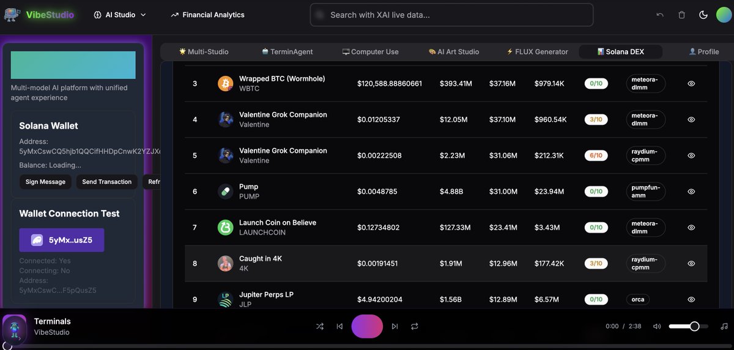Focus the XAI live data search field
The height and width of the screenshot is (350, 734).
(x=451, y=15)
